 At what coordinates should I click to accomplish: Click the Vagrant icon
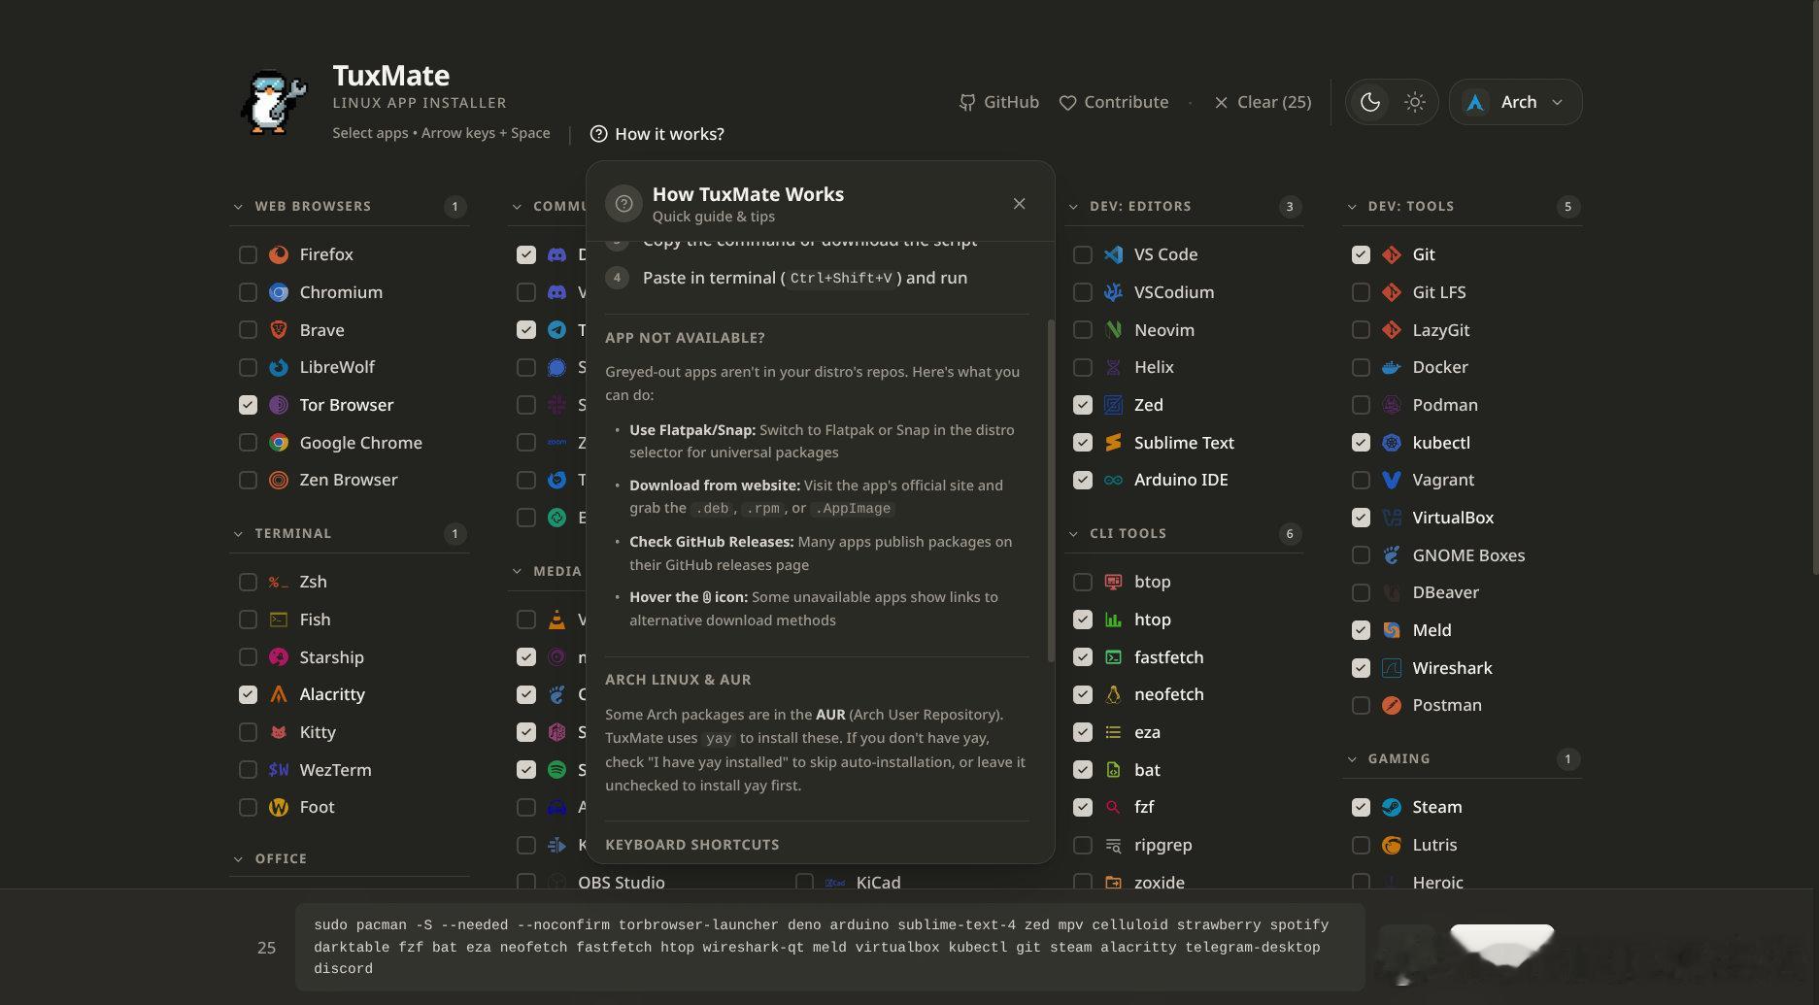[1392, 480]
